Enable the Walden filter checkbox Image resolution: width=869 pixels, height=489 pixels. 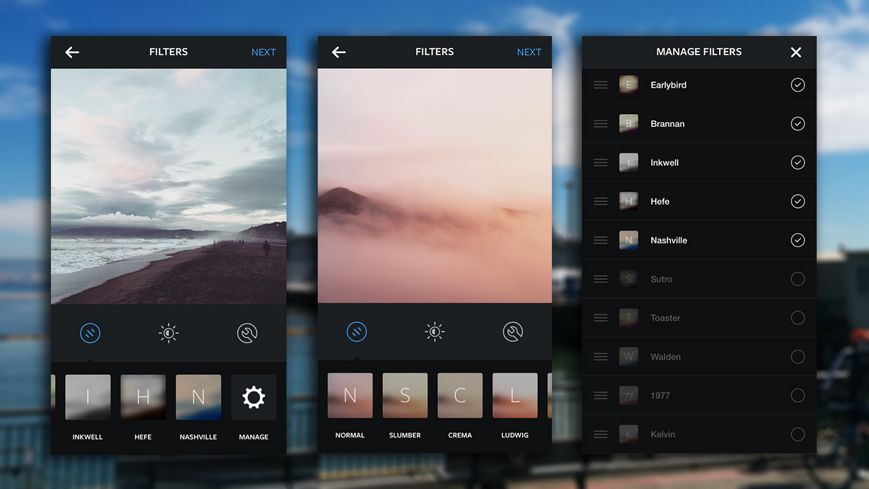pyautogui.click(x=798, y=357)
